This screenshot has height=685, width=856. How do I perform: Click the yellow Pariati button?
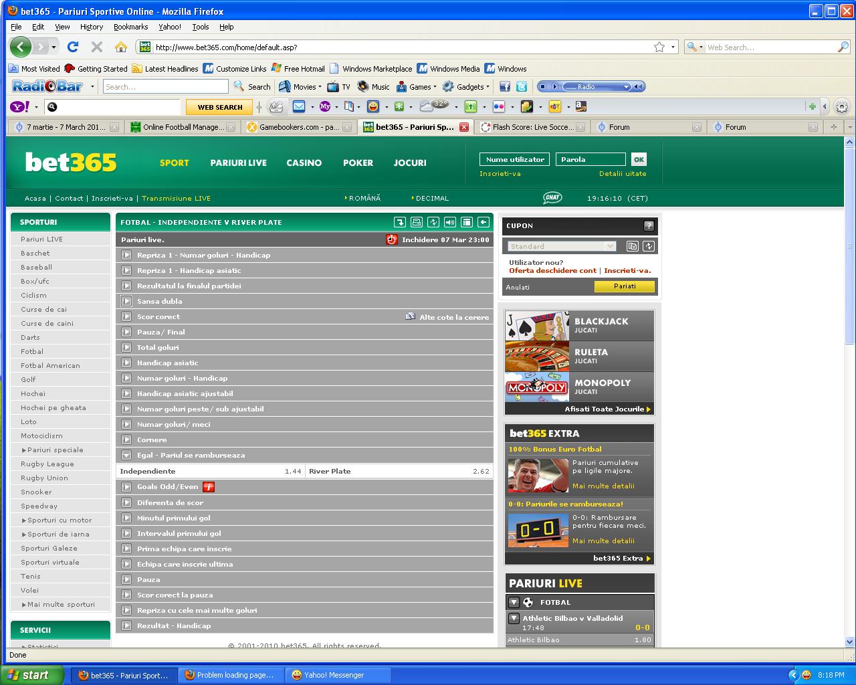(625, 286)
